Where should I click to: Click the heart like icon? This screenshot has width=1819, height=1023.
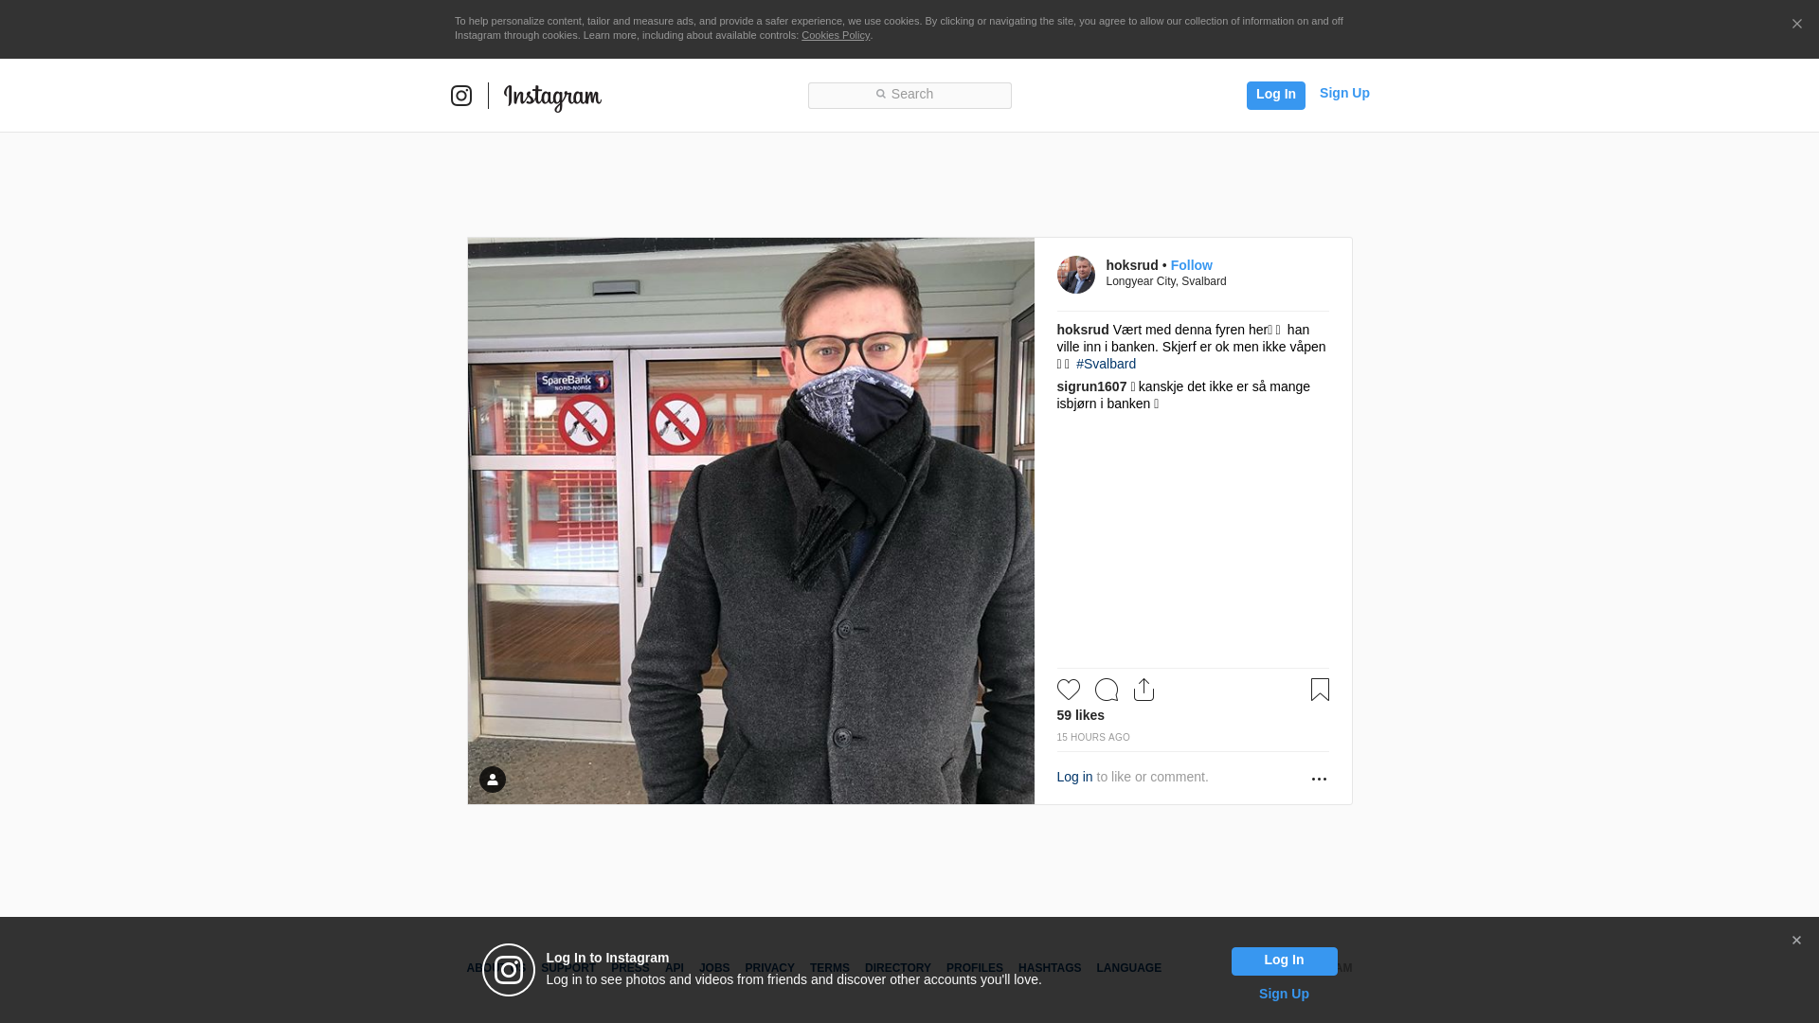[1068, 690]
